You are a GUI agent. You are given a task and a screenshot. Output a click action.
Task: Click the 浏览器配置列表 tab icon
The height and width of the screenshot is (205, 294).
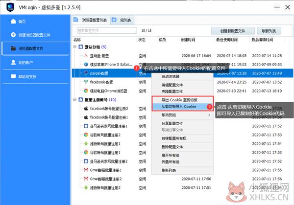click(x=76, y=20)
